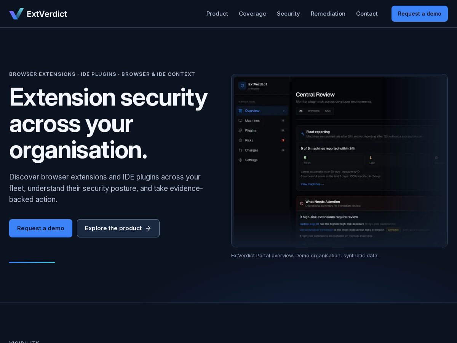
Task: Click the Machines monitor icon in portal sidebar
Action: [240, 121]
